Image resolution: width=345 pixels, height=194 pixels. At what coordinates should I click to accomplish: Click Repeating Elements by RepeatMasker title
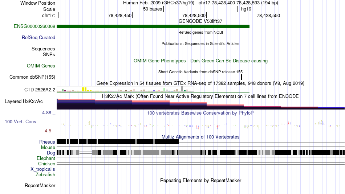tap(200, 180)
